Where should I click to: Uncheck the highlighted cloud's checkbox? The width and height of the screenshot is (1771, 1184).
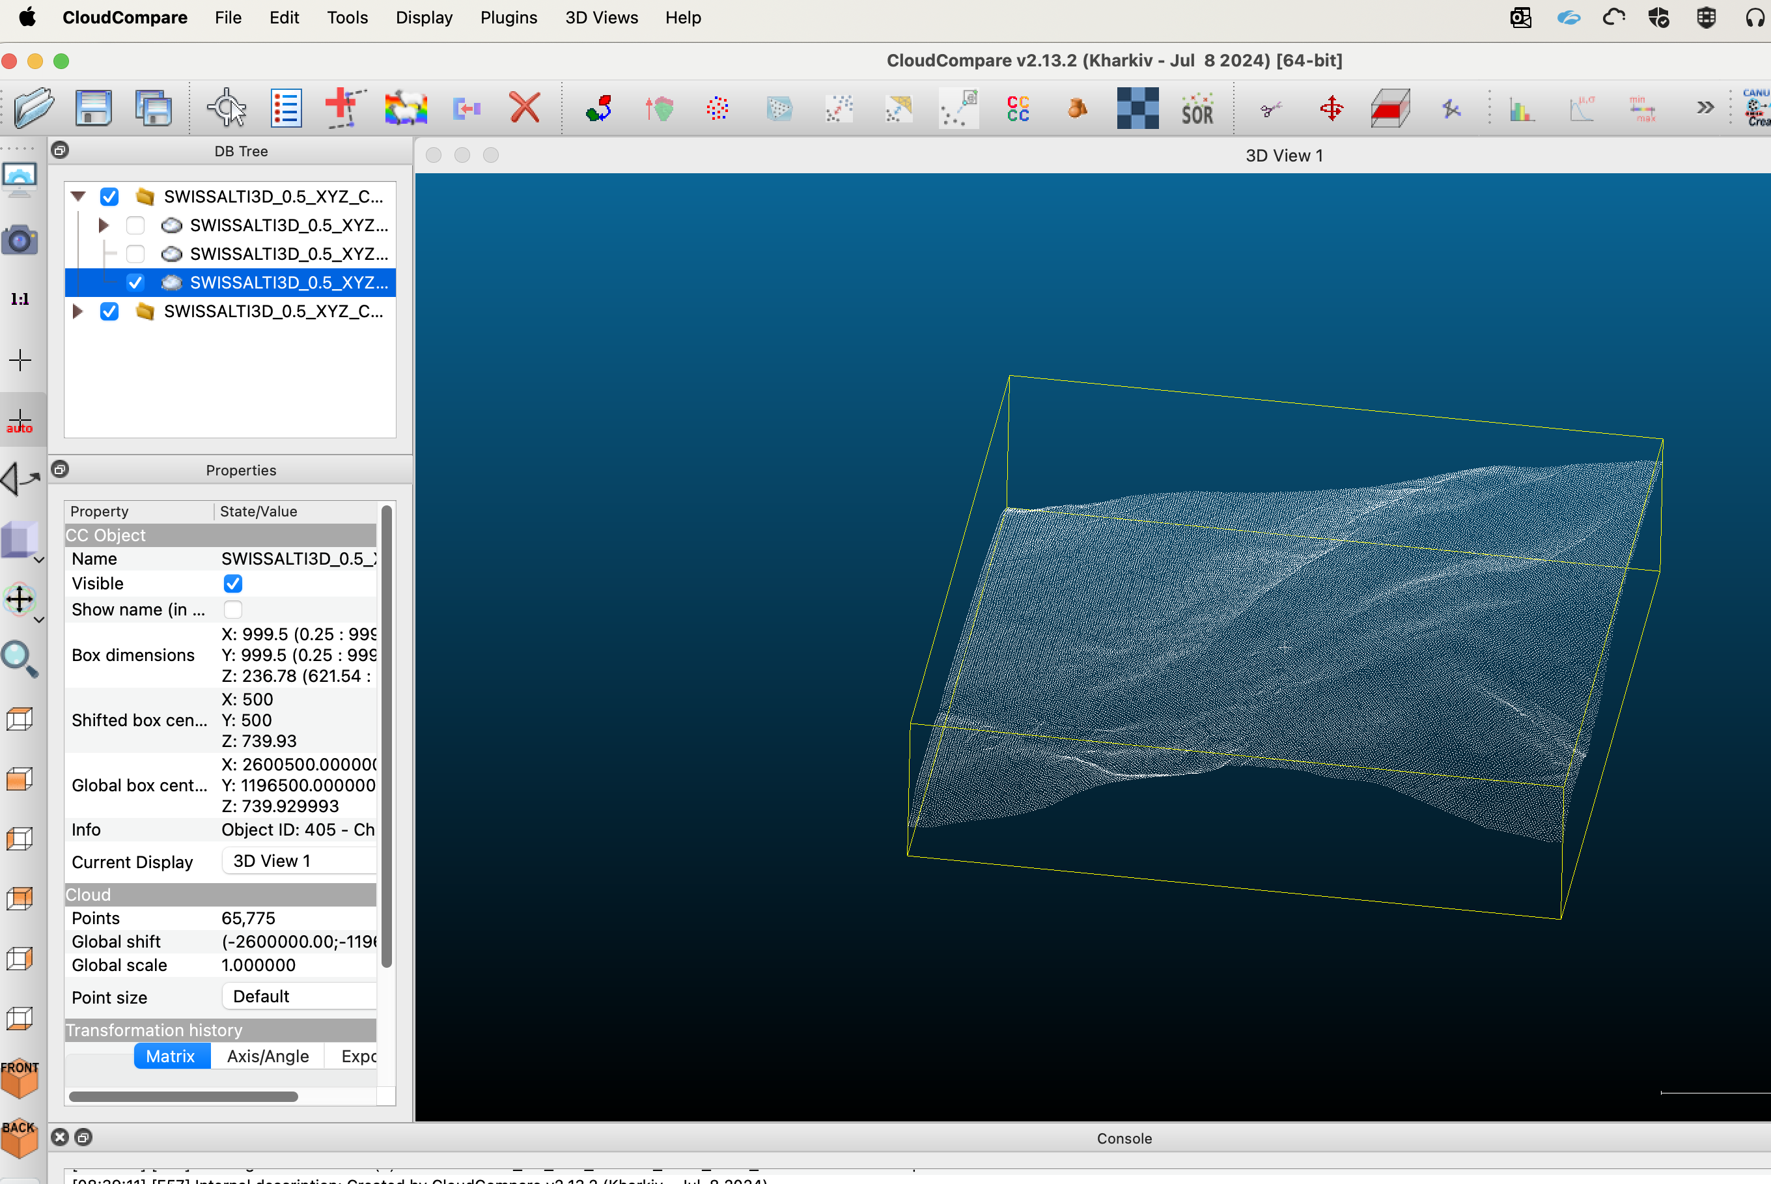135,283
